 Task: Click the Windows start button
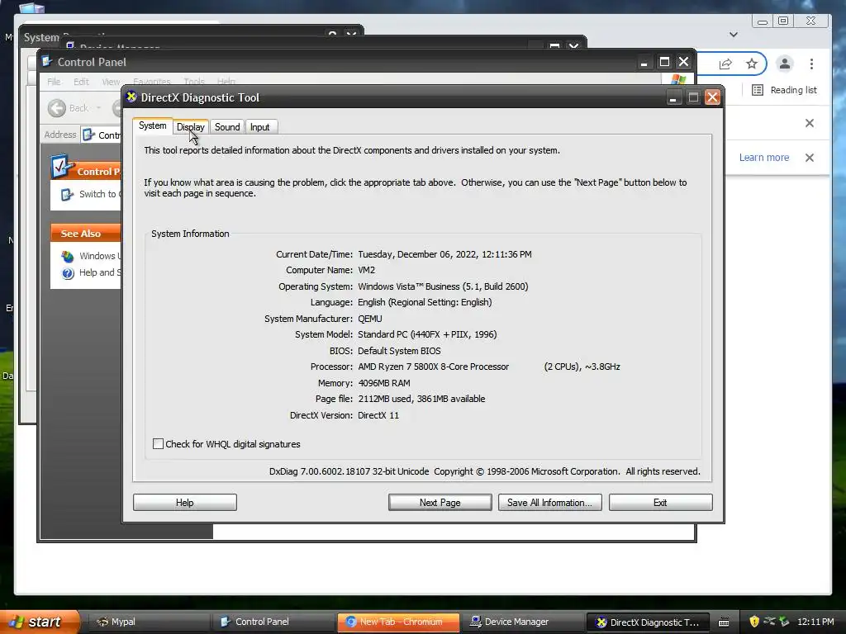tap(40, 622)
